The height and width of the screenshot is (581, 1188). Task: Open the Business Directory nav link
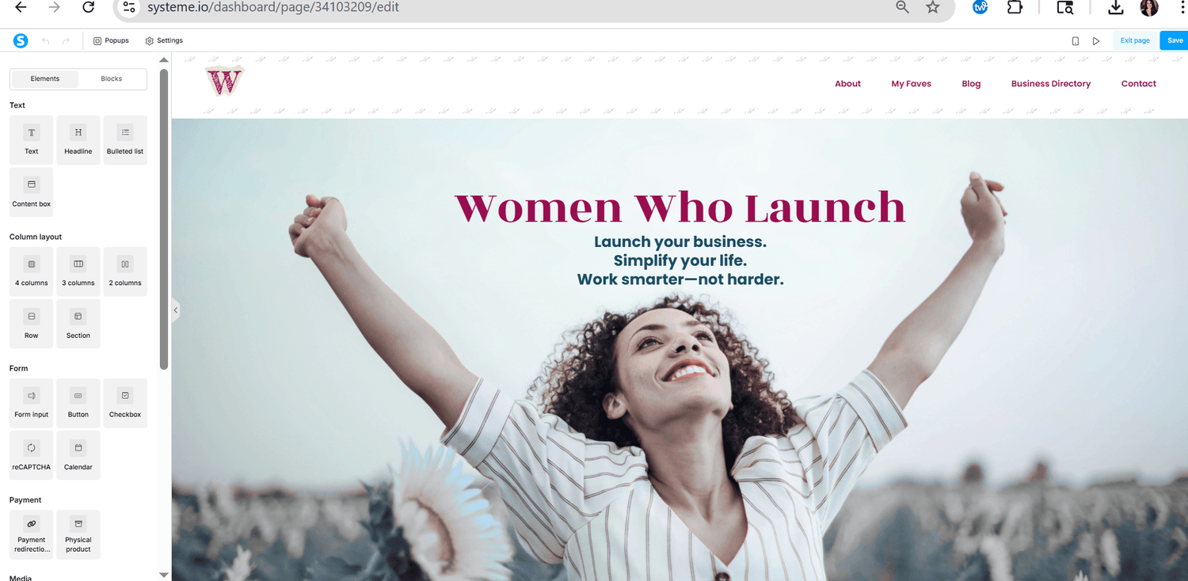[x=1051, y=84]
